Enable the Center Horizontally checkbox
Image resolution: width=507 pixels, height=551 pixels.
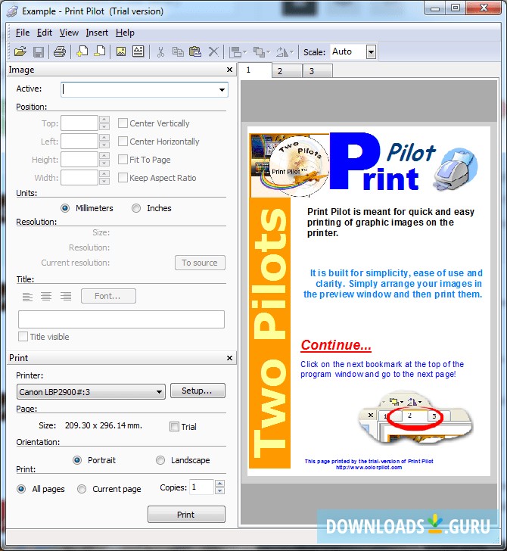click(123, 142)
